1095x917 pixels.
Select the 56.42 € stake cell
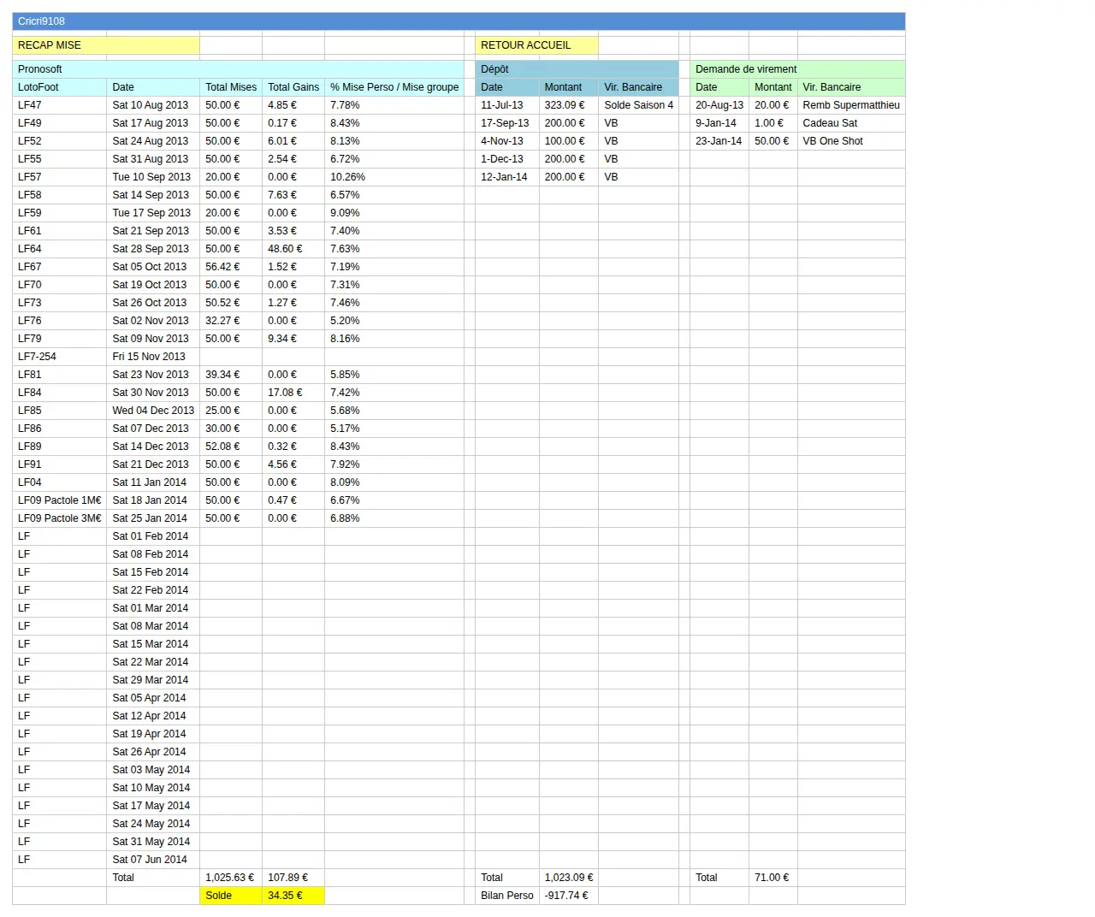point(231,267)
